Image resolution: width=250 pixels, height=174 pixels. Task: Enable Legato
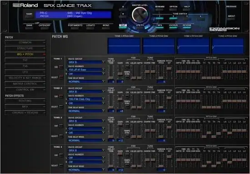tap(90, 28)
